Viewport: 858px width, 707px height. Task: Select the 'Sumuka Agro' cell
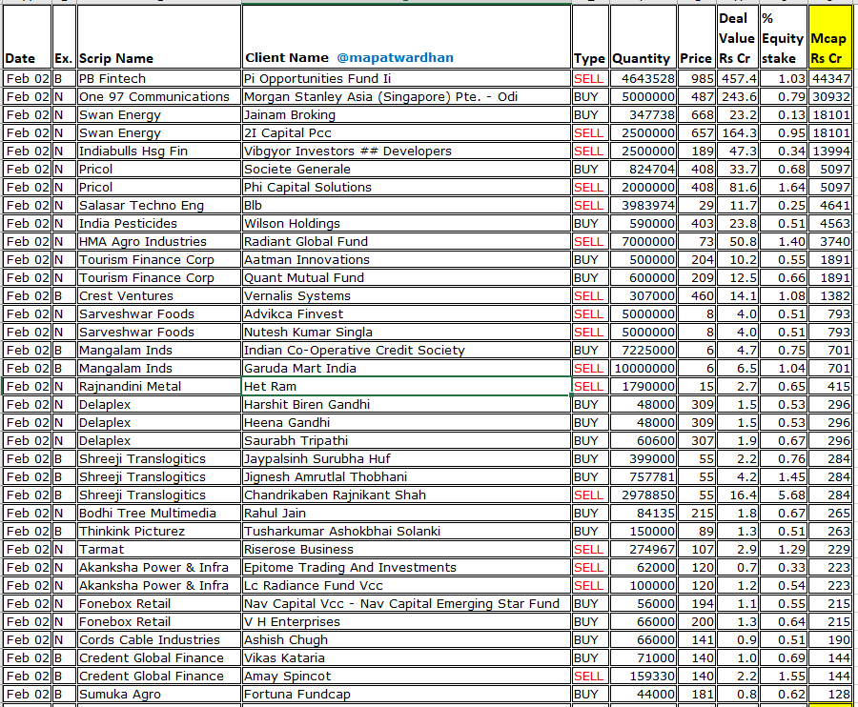point(158,694)
